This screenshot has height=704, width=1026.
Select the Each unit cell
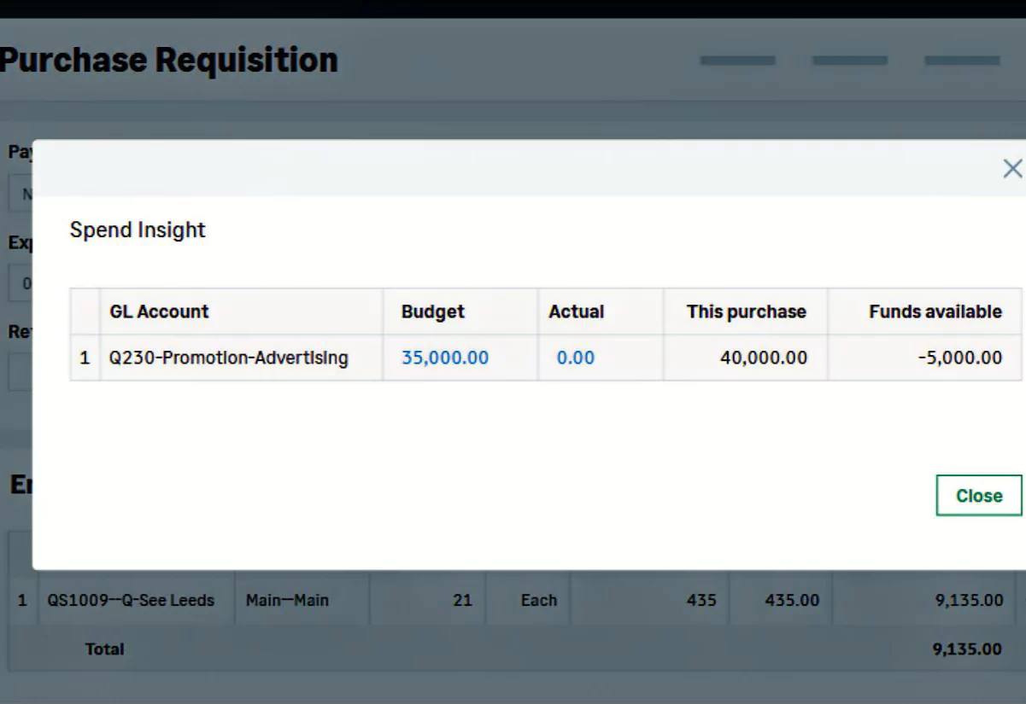point(538,600)
